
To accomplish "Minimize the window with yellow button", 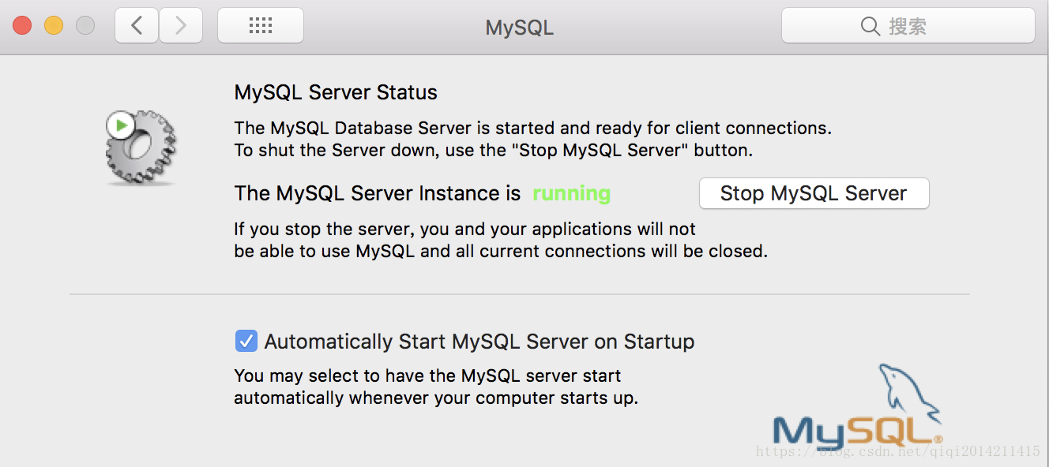I will coord(54,26).
